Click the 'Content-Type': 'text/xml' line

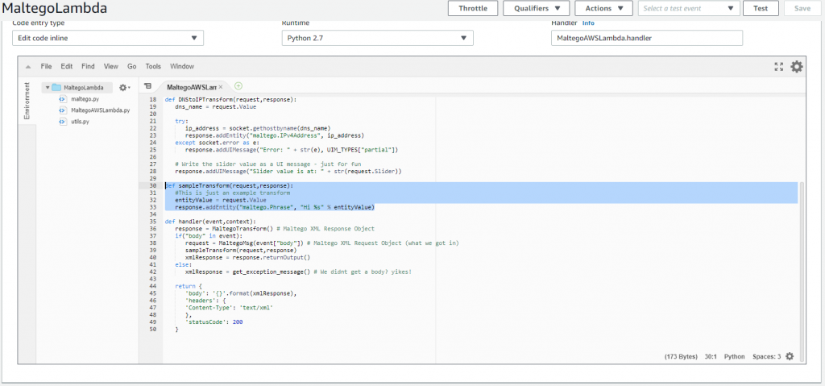tap(230, 307)
